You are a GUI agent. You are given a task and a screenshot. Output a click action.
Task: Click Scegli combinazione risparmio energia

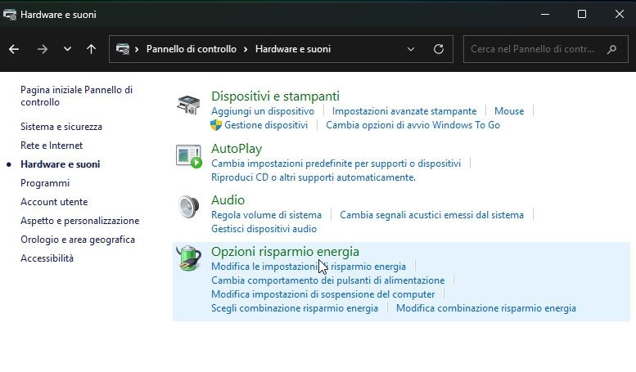[x=295, y=308]
